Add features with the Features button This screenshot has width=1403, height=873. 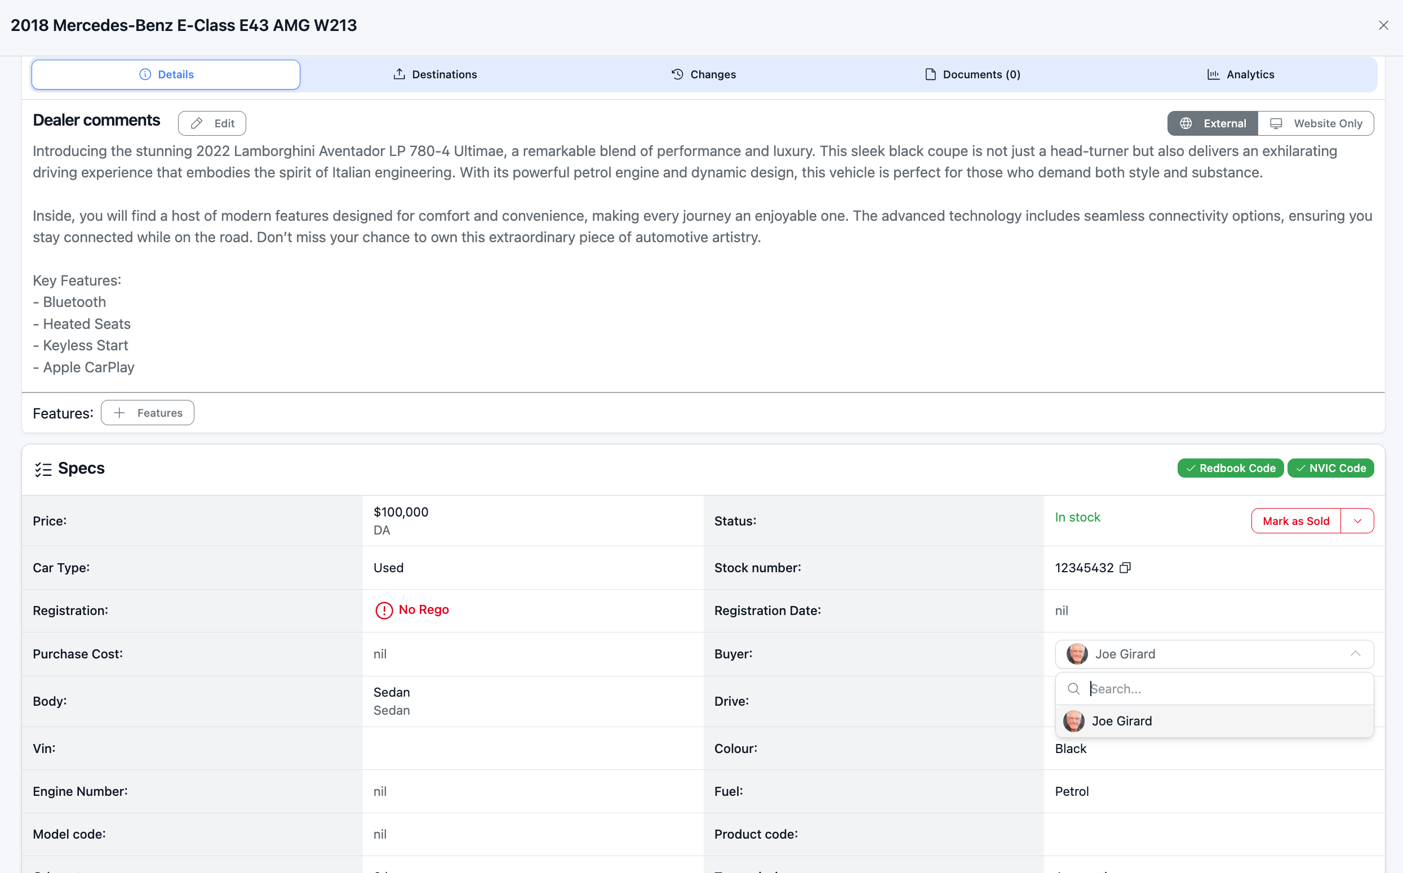(x=147, y=413)
